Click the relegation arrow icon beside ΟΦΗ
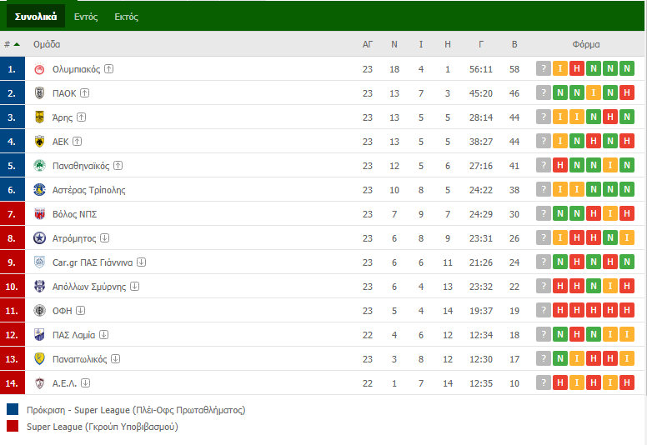 [81, 311]
